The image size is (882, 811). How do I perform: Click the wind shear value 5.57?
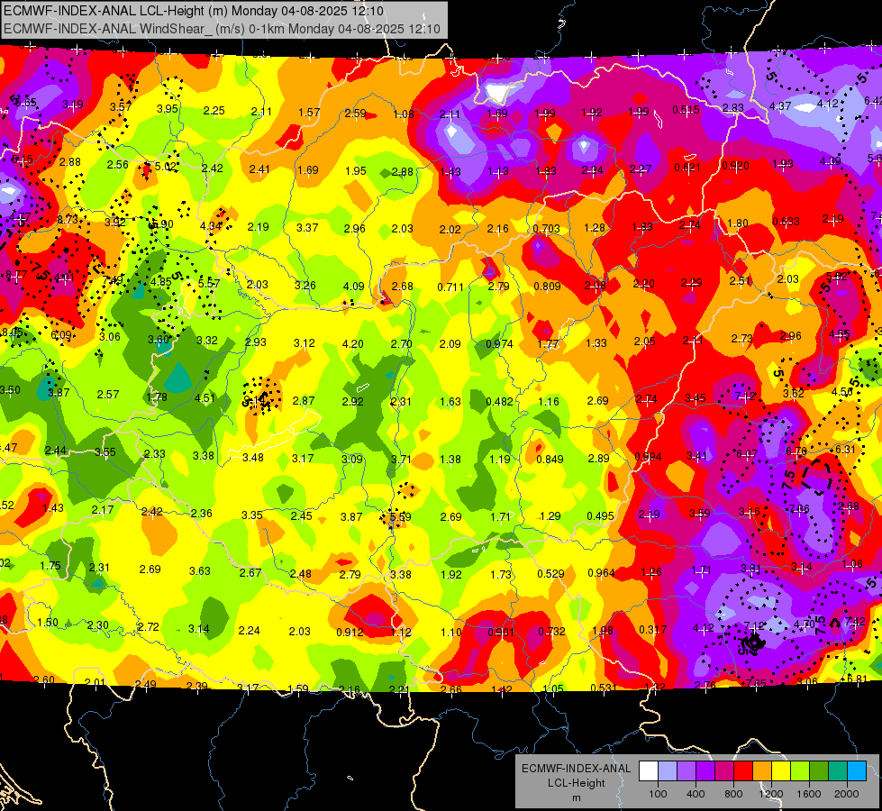click(209, 283)
